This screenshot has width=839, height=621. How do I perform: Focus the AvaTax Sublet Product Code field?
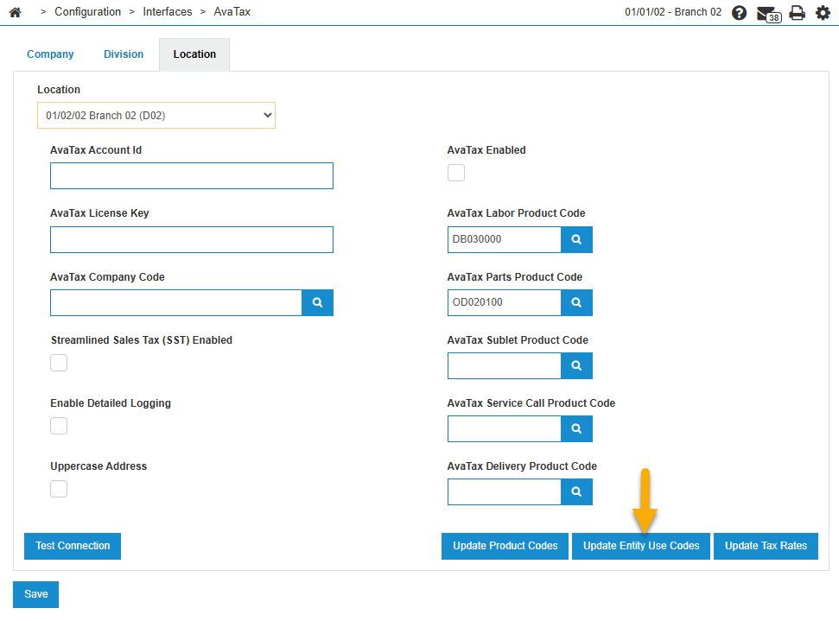click(x=504, y=366)
